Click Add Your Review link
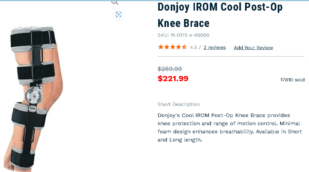 (253, 48)
